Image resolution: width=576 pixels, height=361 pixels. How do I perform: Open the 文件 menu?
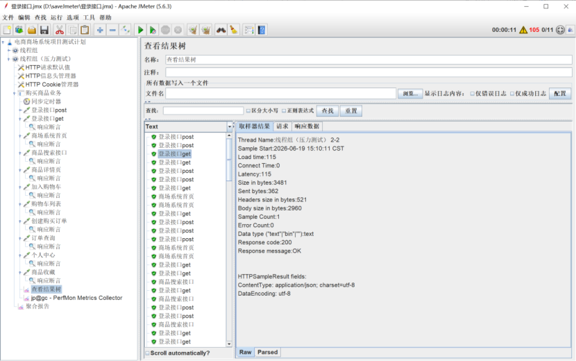point(8,17)
